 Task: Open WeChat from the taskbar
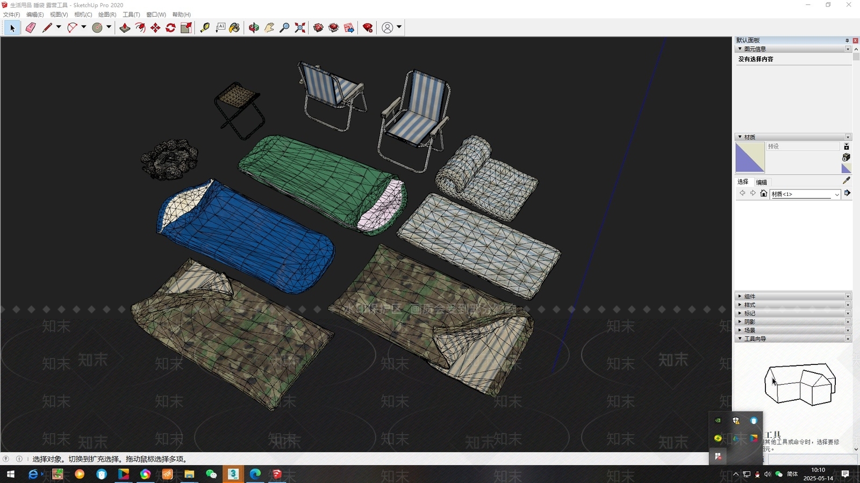211,474
